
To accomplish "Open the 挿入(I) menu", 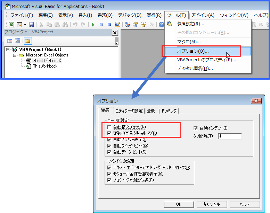I will coord(85,15).
